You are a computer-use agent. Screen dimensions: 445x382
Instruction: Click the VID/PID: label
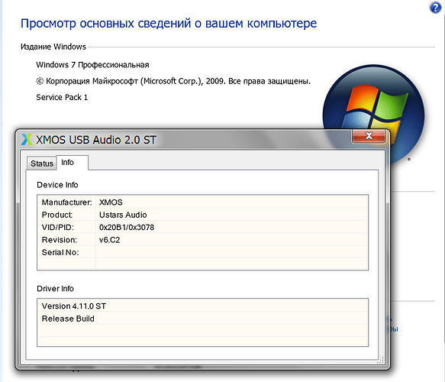click(x=57, y=227)
